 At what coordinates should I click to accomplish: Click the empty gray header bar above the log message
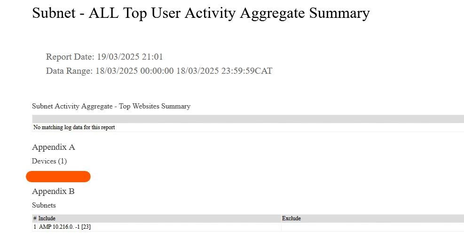248,119
